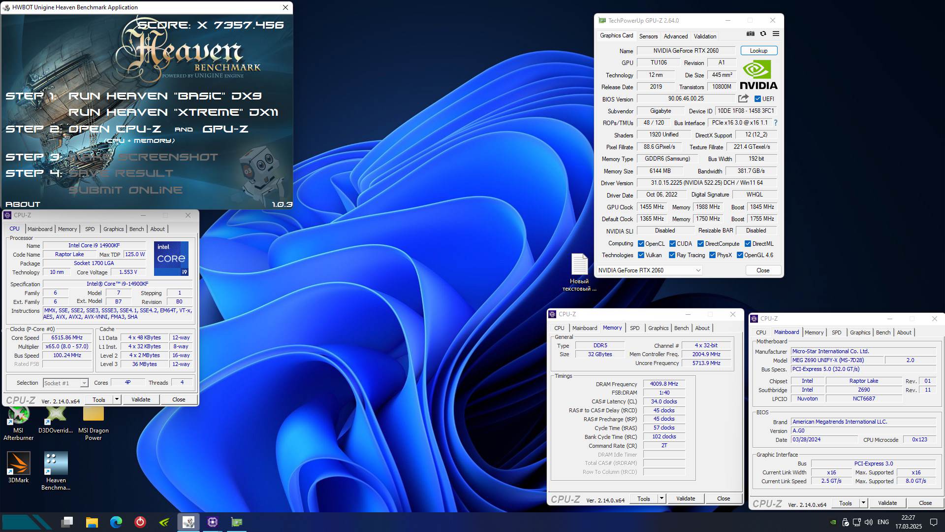This screenshot has height=532, width=945.
Task: Launch Microsoft Edge from the taskbar
Action: [x=116, y=522]
